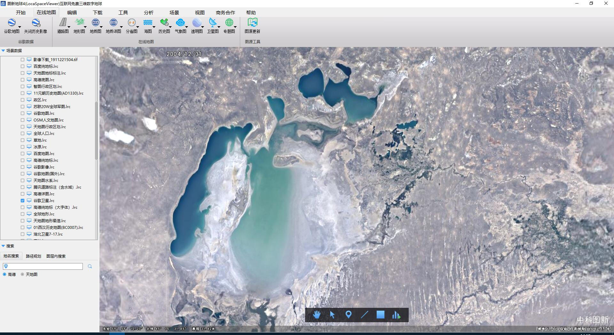Select the 道路图 road map icon
Image resolution: width=614 pixels, height=335 pixels.
point(63,22)
